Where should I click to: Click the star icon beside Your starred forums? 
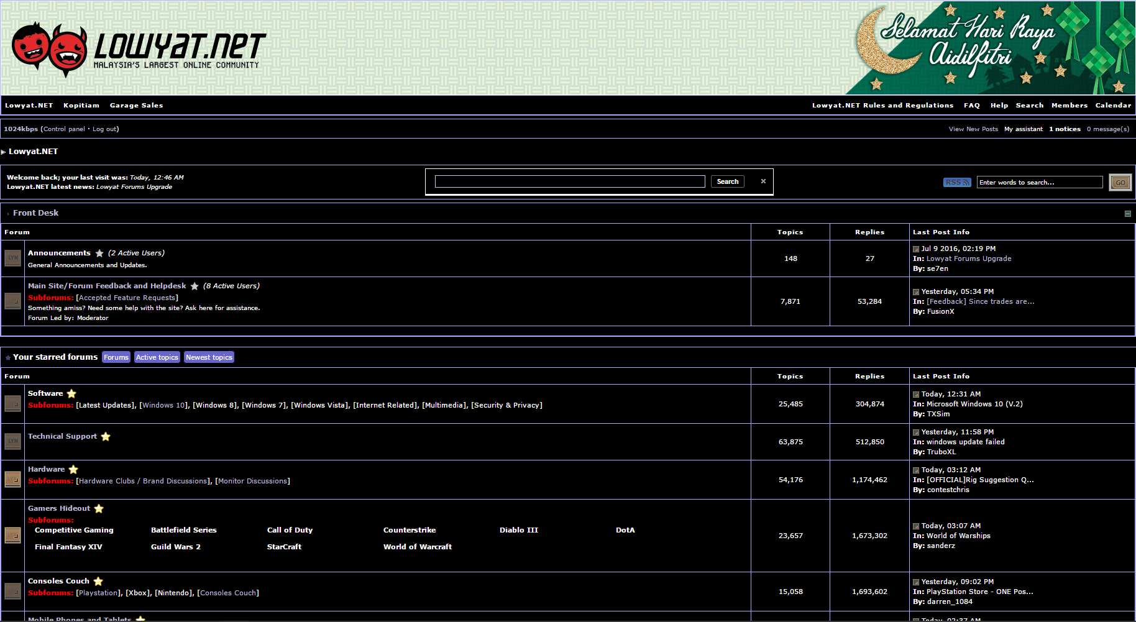click(x=8, y=358)
